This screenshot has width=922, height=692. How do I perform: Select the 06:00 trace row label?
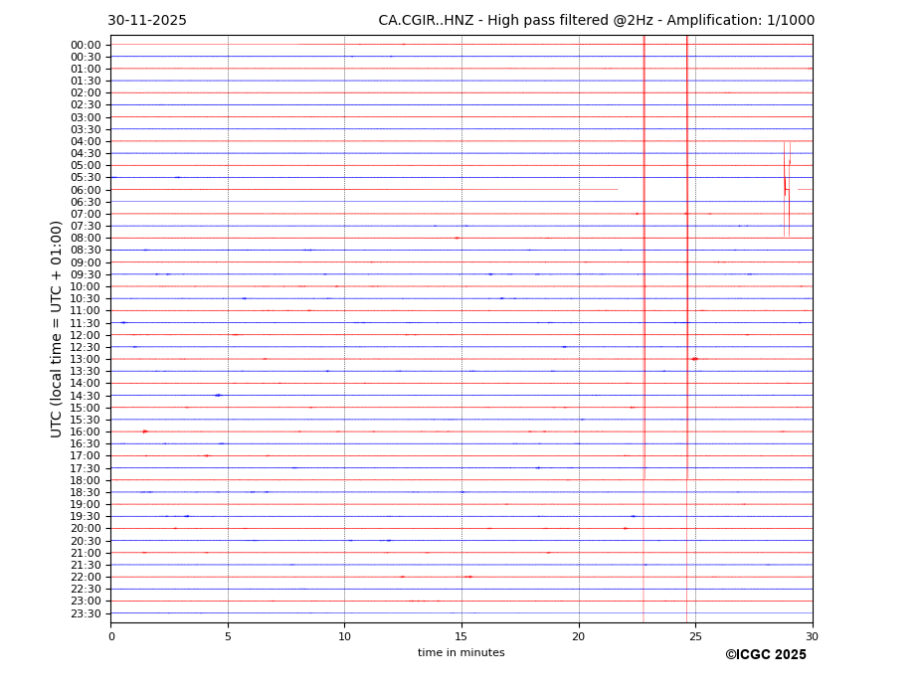tap(86, 190)
